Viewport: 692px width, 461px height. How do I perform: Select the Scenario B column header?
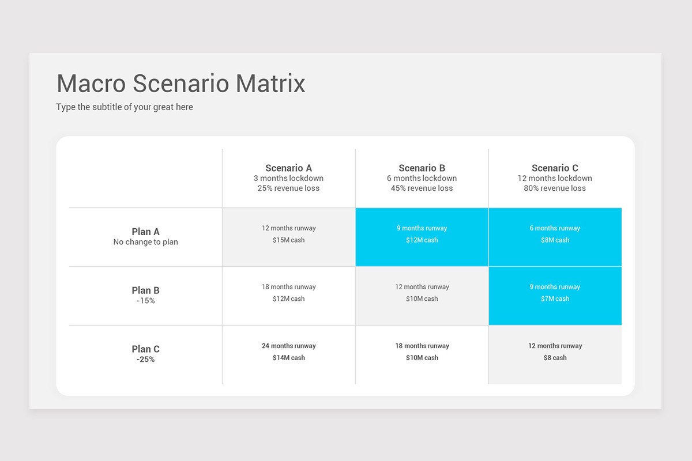coord(422,178)
